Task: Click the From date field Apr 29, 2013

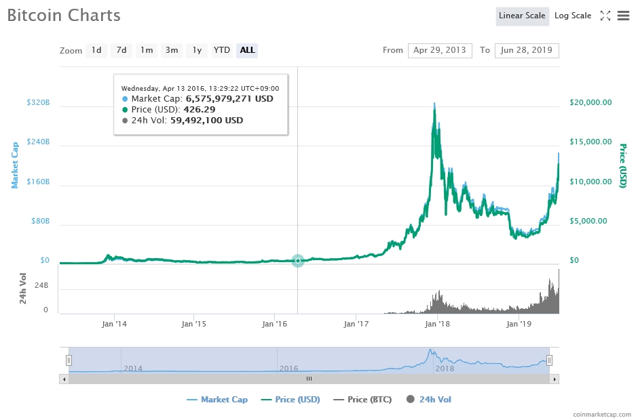Action: [440, 50]
